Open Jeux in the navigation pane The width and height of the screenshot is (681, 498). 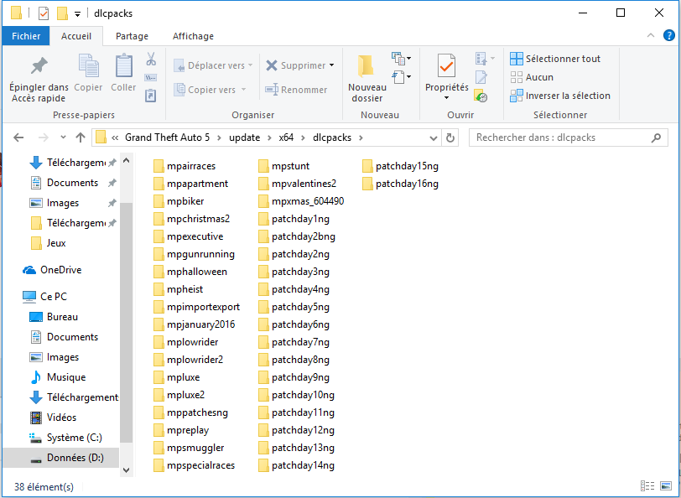[x=48, y=243]
